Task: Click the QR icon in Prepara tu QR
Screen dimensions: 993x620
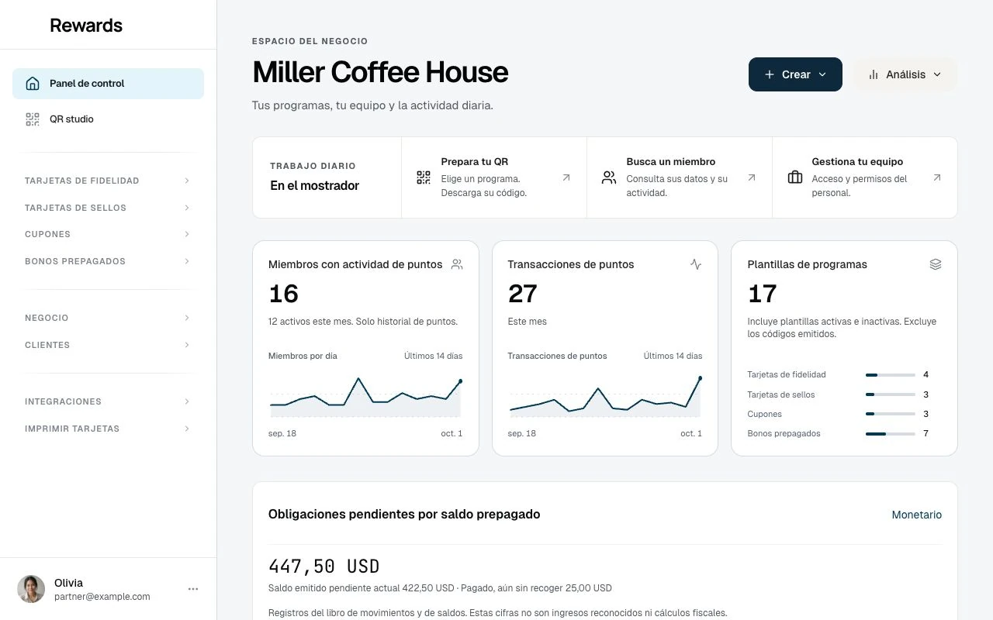Action: point(424,177)
